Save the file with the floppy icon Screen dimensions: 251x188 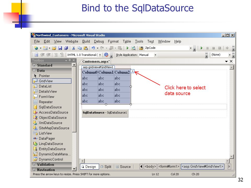(60, 48)
